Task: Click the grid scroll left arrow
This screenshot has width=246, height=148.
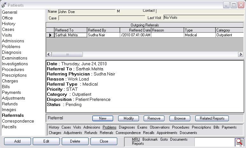Action: click(x=49, y=54)
